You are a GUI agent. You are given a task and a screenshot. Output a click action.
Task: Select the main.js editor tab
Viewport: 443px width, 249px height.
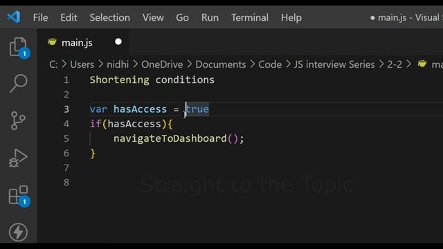83,42
